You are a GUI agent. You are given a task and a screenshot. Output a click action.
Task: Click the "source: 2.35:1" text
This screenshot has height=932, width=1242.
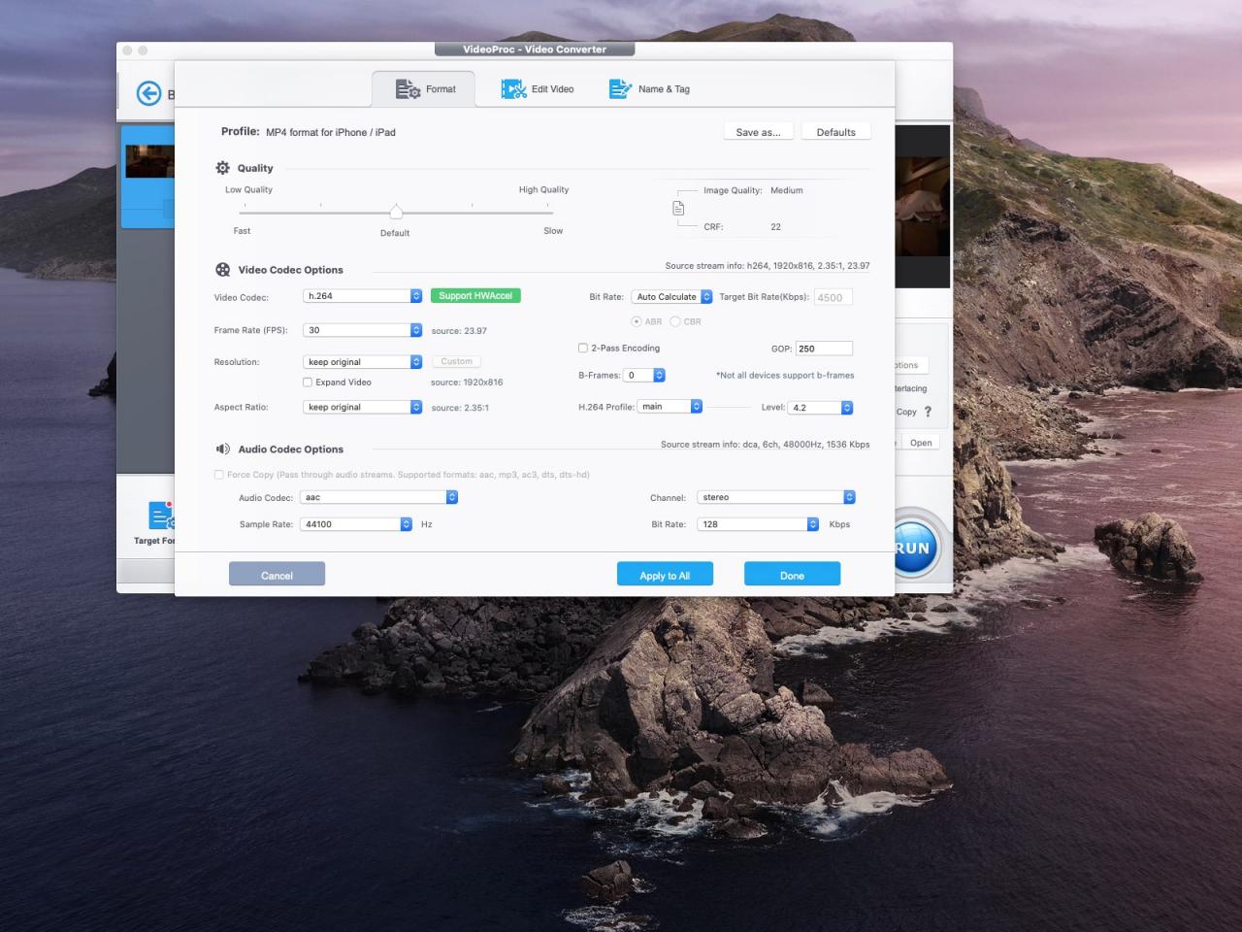coord(460,408)
